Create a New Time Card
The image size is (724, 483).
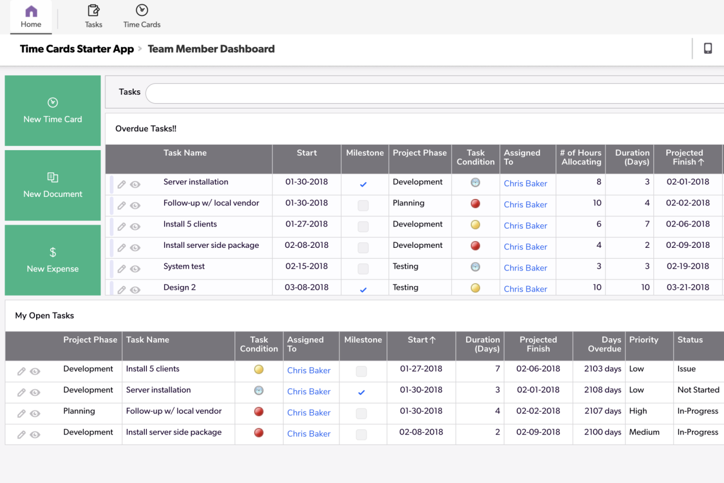tap(53, 110)
